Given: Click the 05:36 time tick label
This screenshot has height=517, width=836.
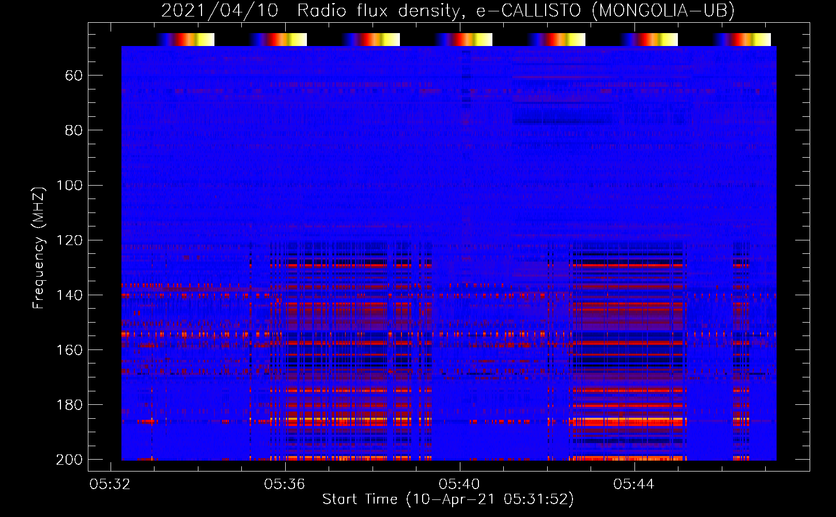Looking at the screenshot, I should (285, 484).
